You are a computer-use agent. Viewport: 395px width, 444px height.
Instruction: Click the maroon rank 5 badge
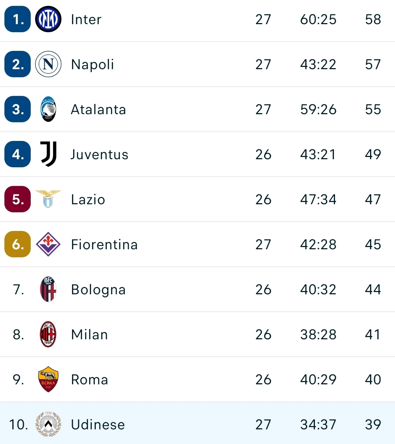(x=18, y=199)
